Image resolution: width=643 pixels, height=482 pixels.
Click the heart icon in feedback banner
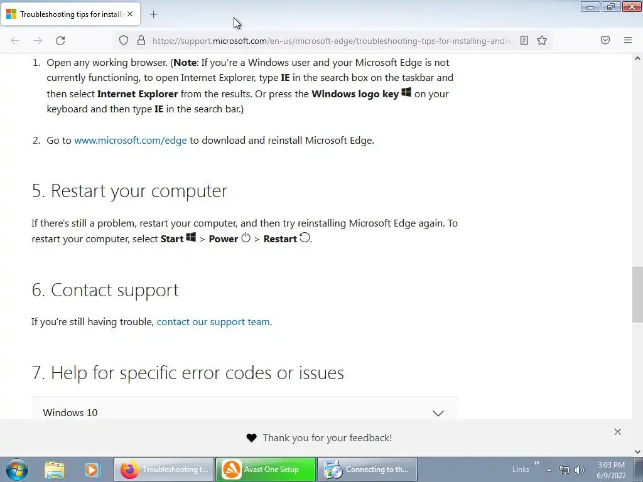251,437
